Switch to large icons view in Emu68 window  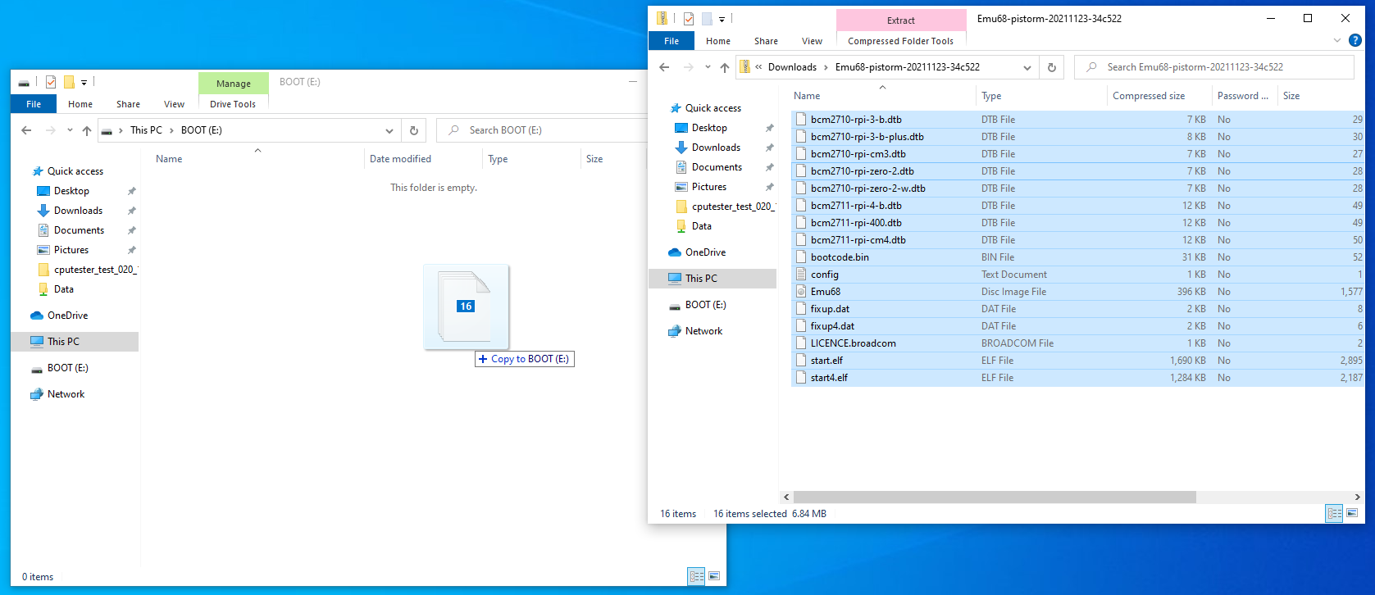point(1352,513)
